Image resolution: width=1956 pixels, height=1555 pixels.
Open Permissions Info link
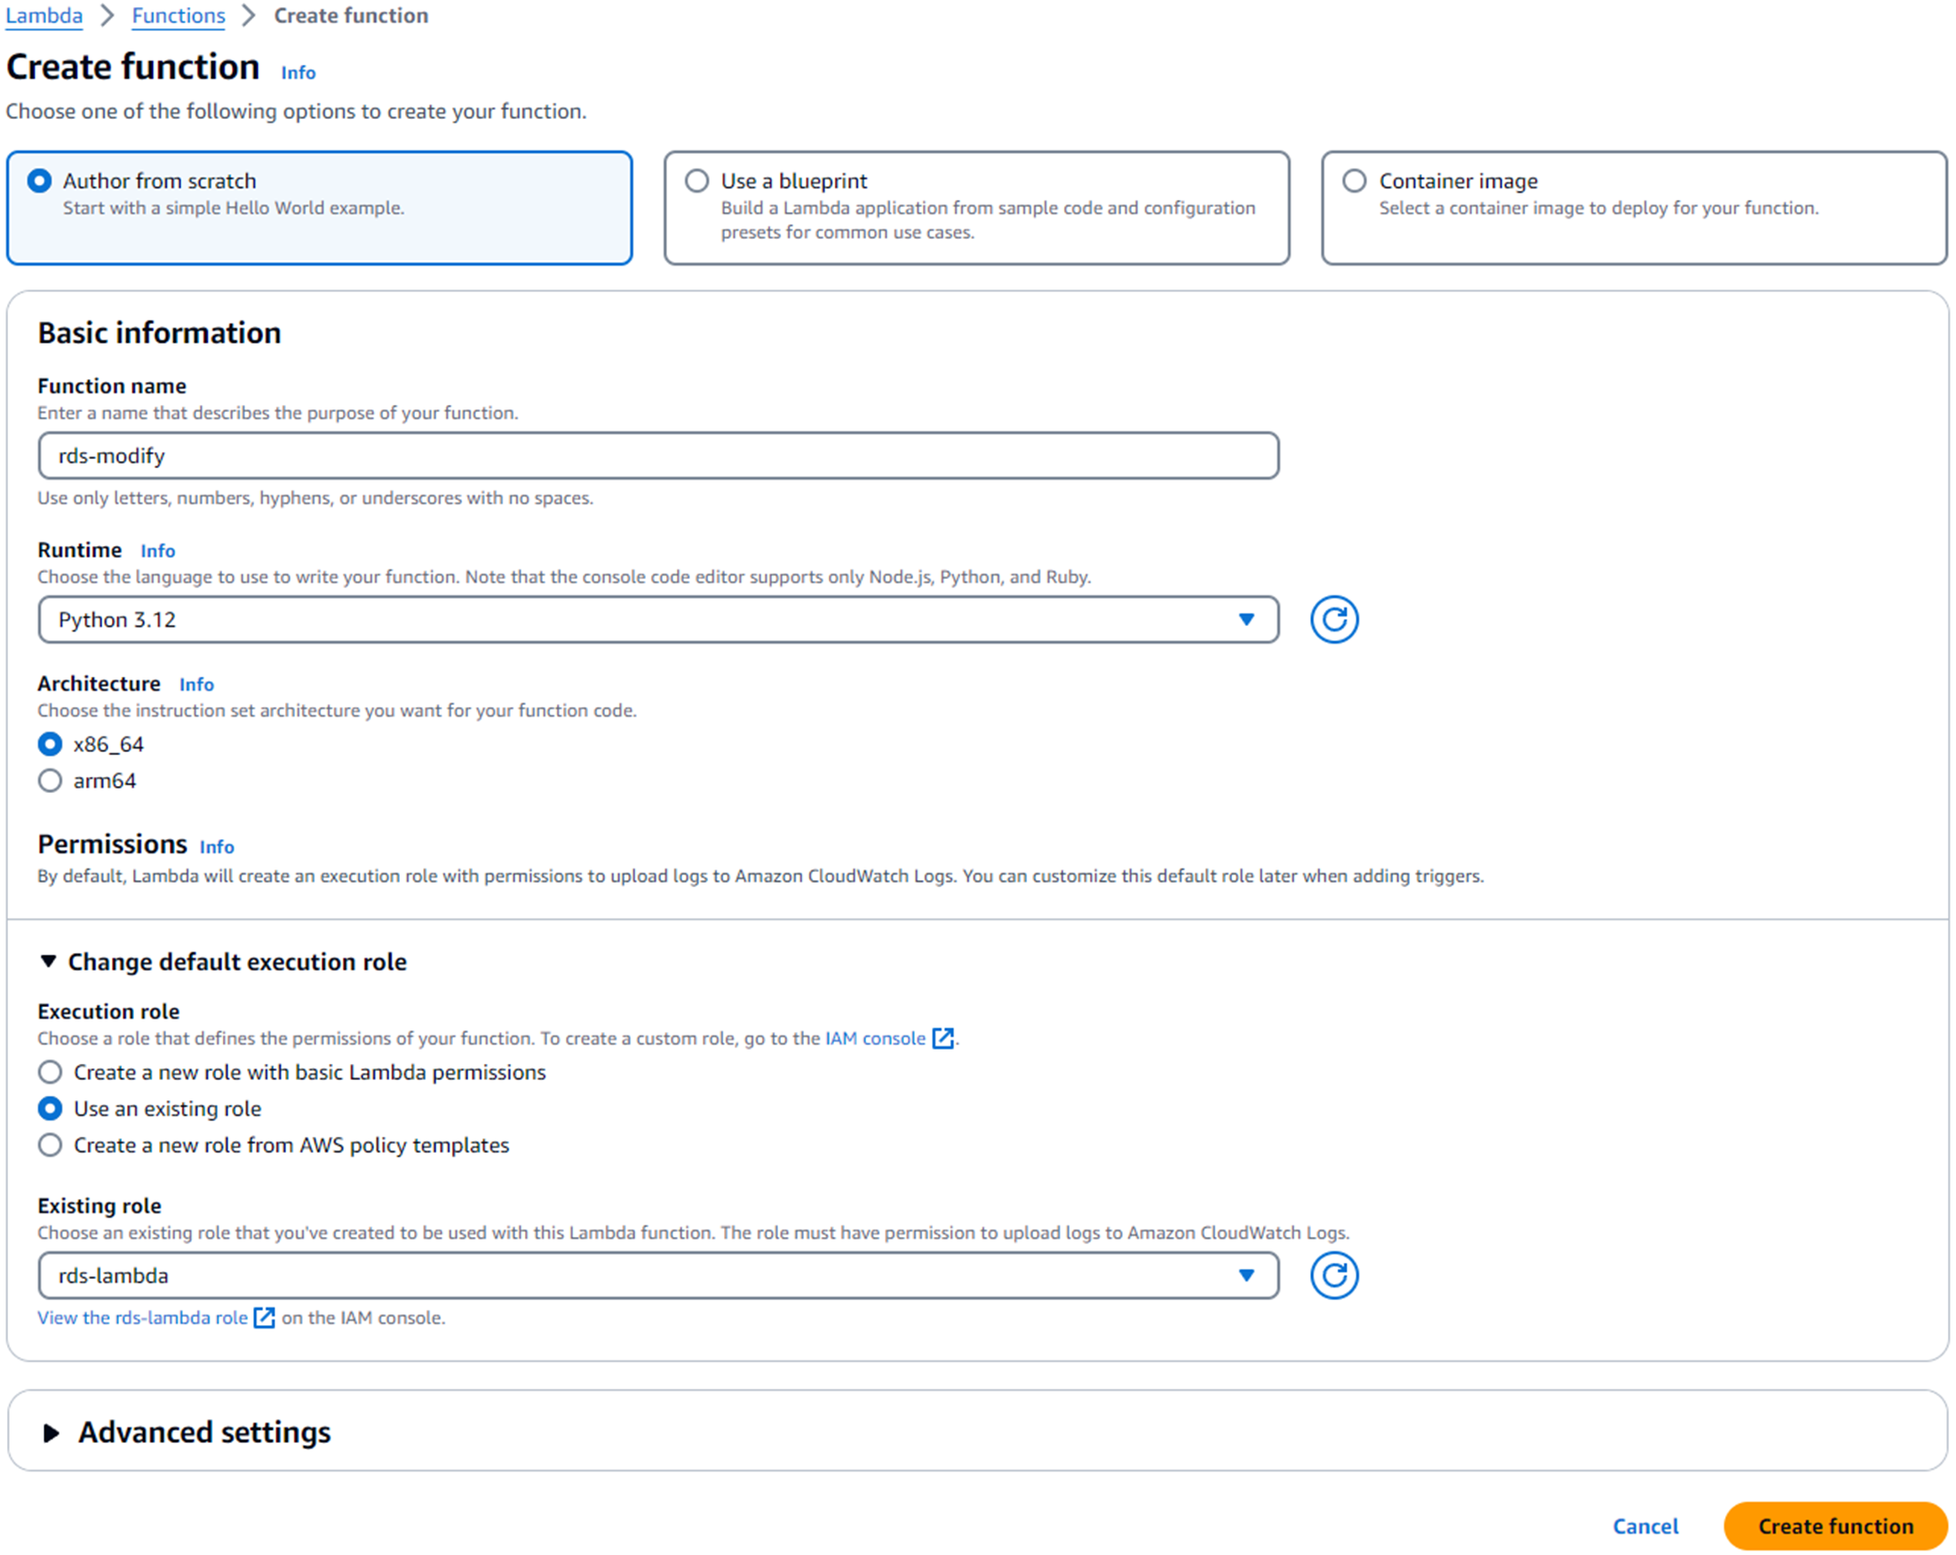point(216,846)
